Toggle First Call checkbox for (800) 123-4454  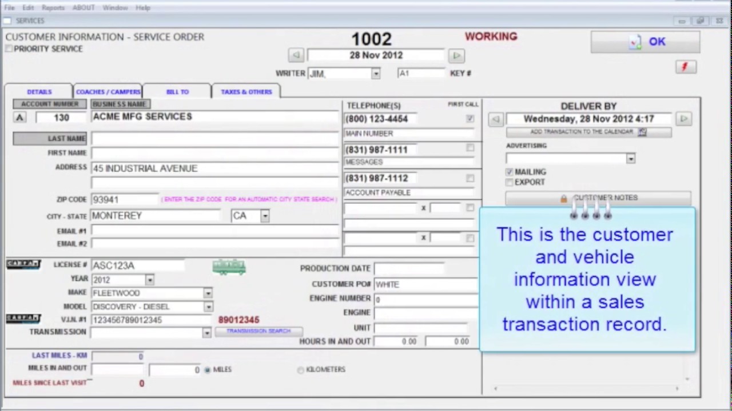(470, 119)
